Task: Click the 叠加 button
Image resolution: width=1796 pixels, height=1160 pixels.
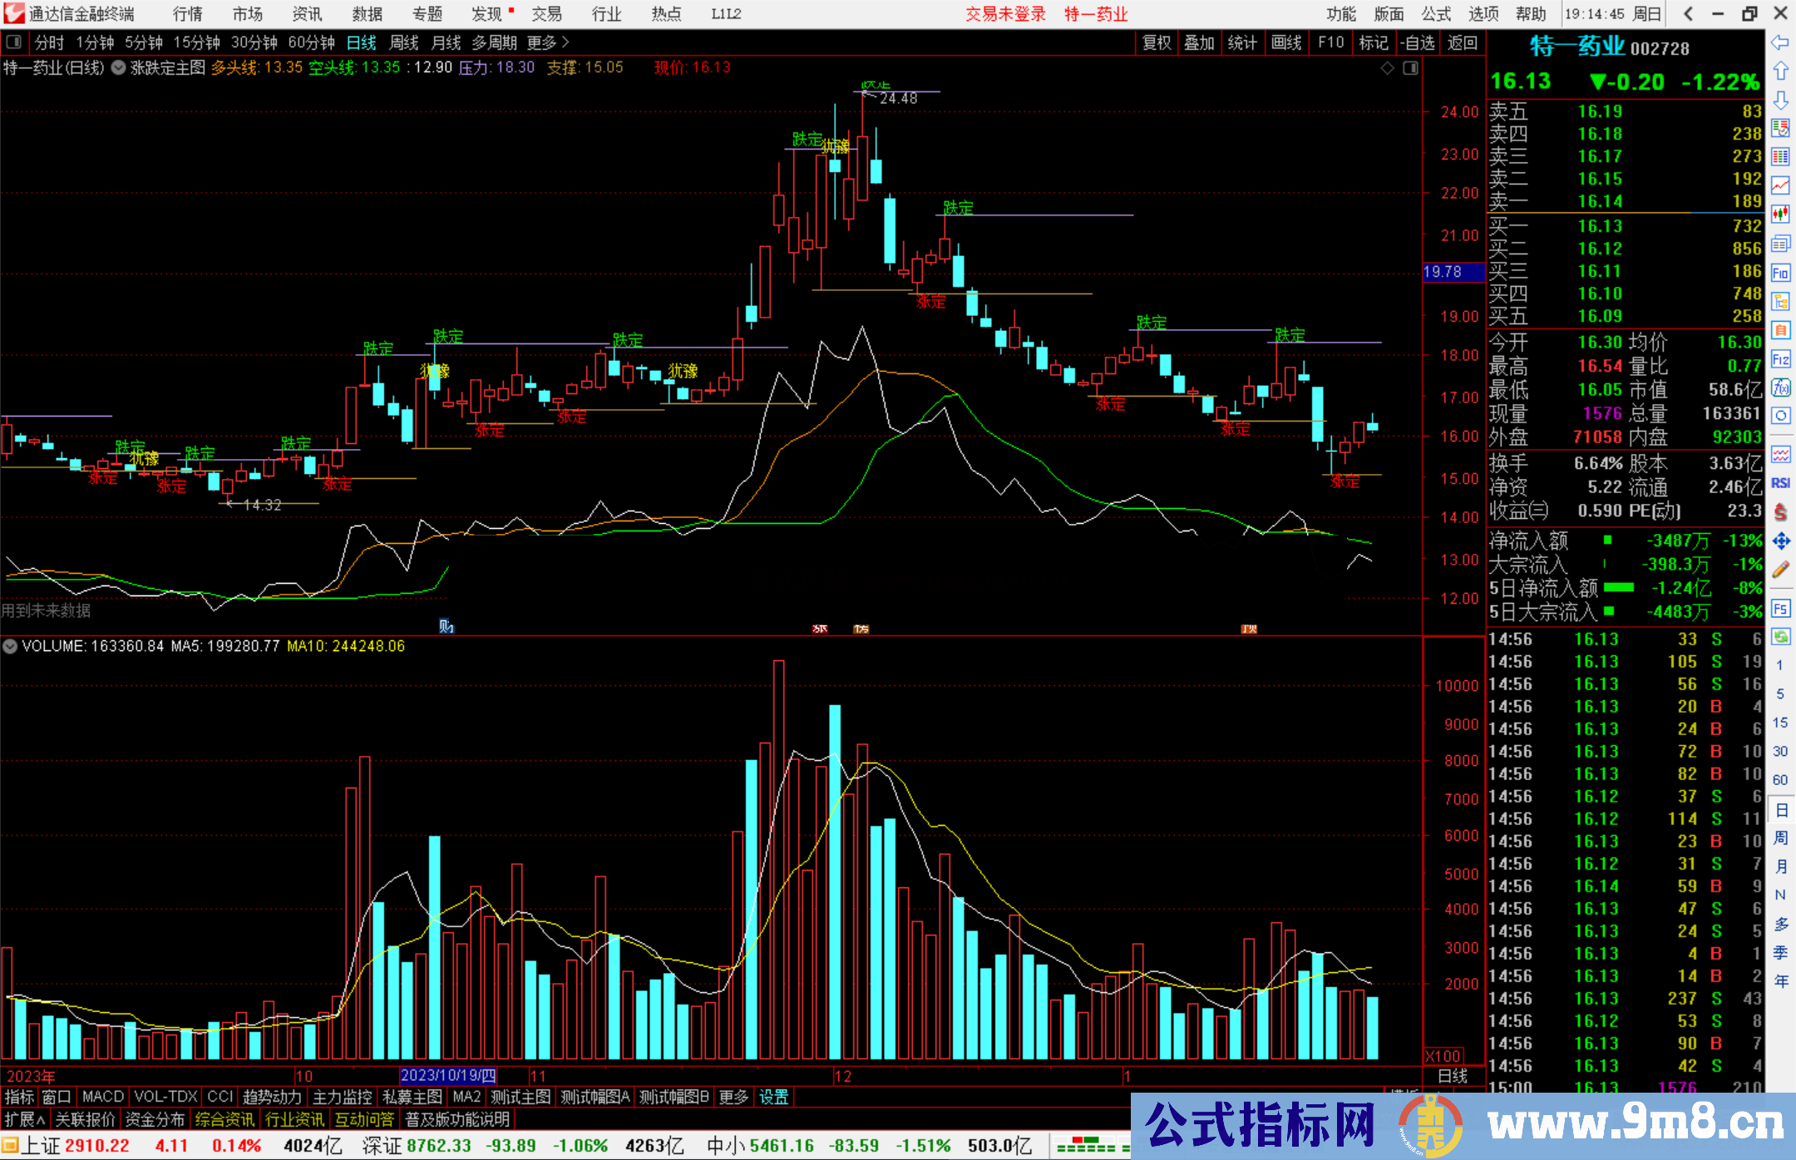Action: pyautogui.click(x=1200, y=42)
